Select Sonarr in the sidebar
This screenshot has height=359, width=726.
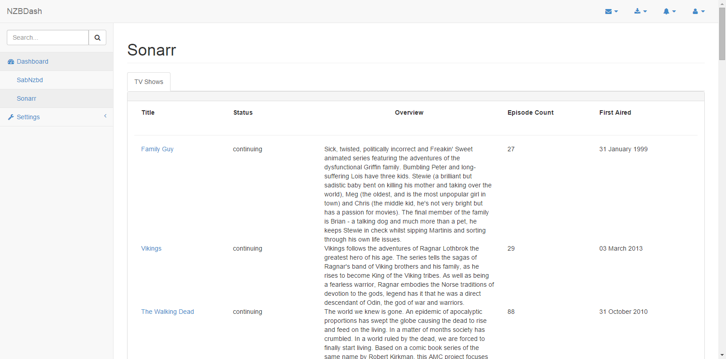26,98
